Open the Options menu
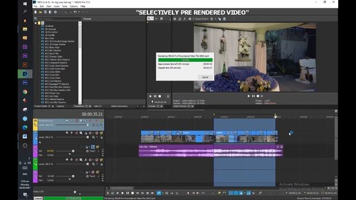The width and height of the screenshot is (356, 200). [x=74, y=6]
